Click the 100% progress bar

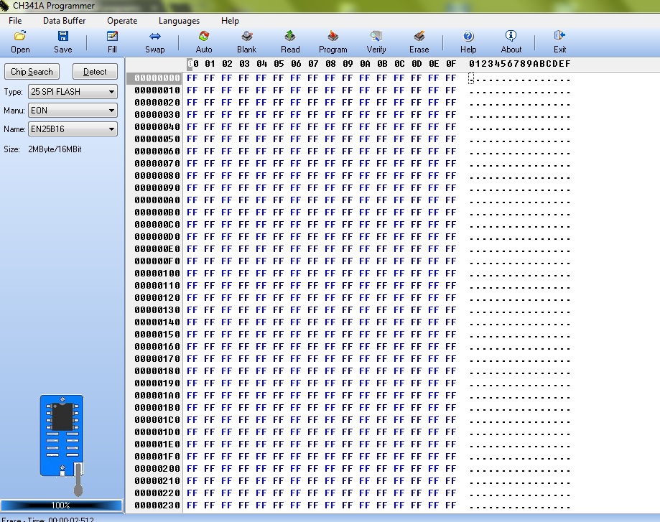pyautogui.click(x=62, y=505)
